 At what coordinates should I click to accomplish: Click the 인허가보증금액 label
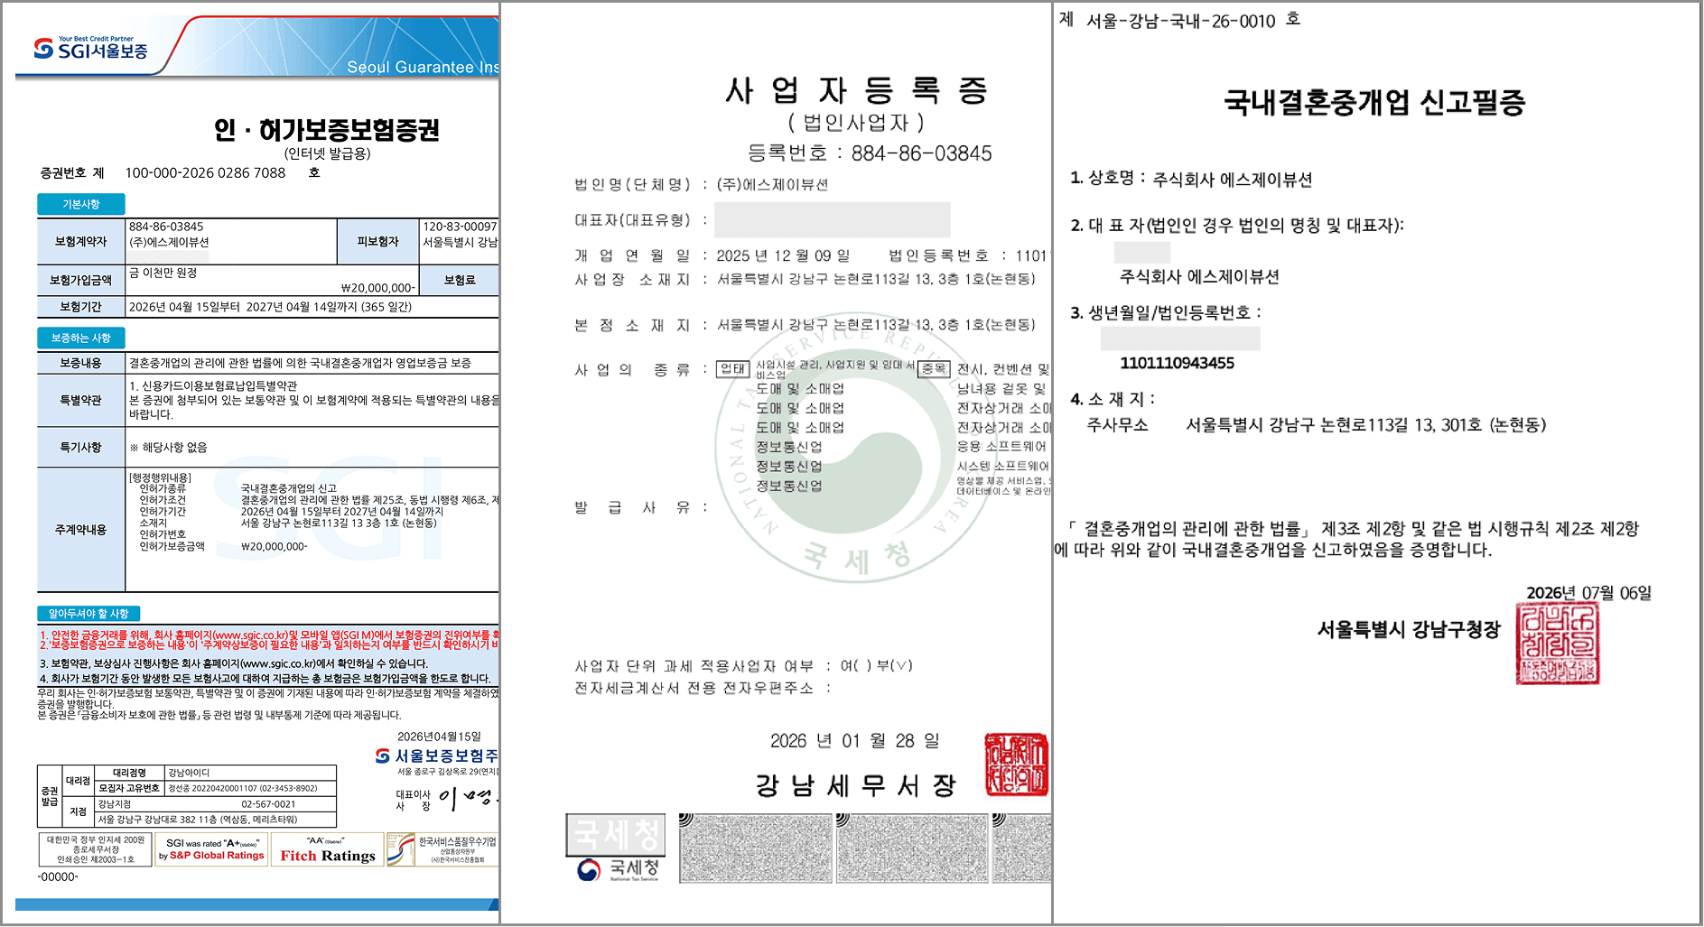point(172,546)
